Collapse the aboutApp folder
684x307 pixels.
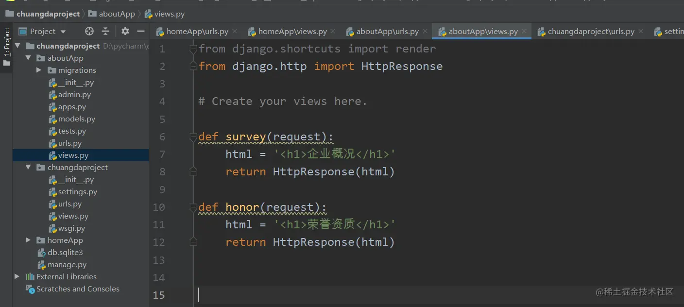tap(28, 58)
